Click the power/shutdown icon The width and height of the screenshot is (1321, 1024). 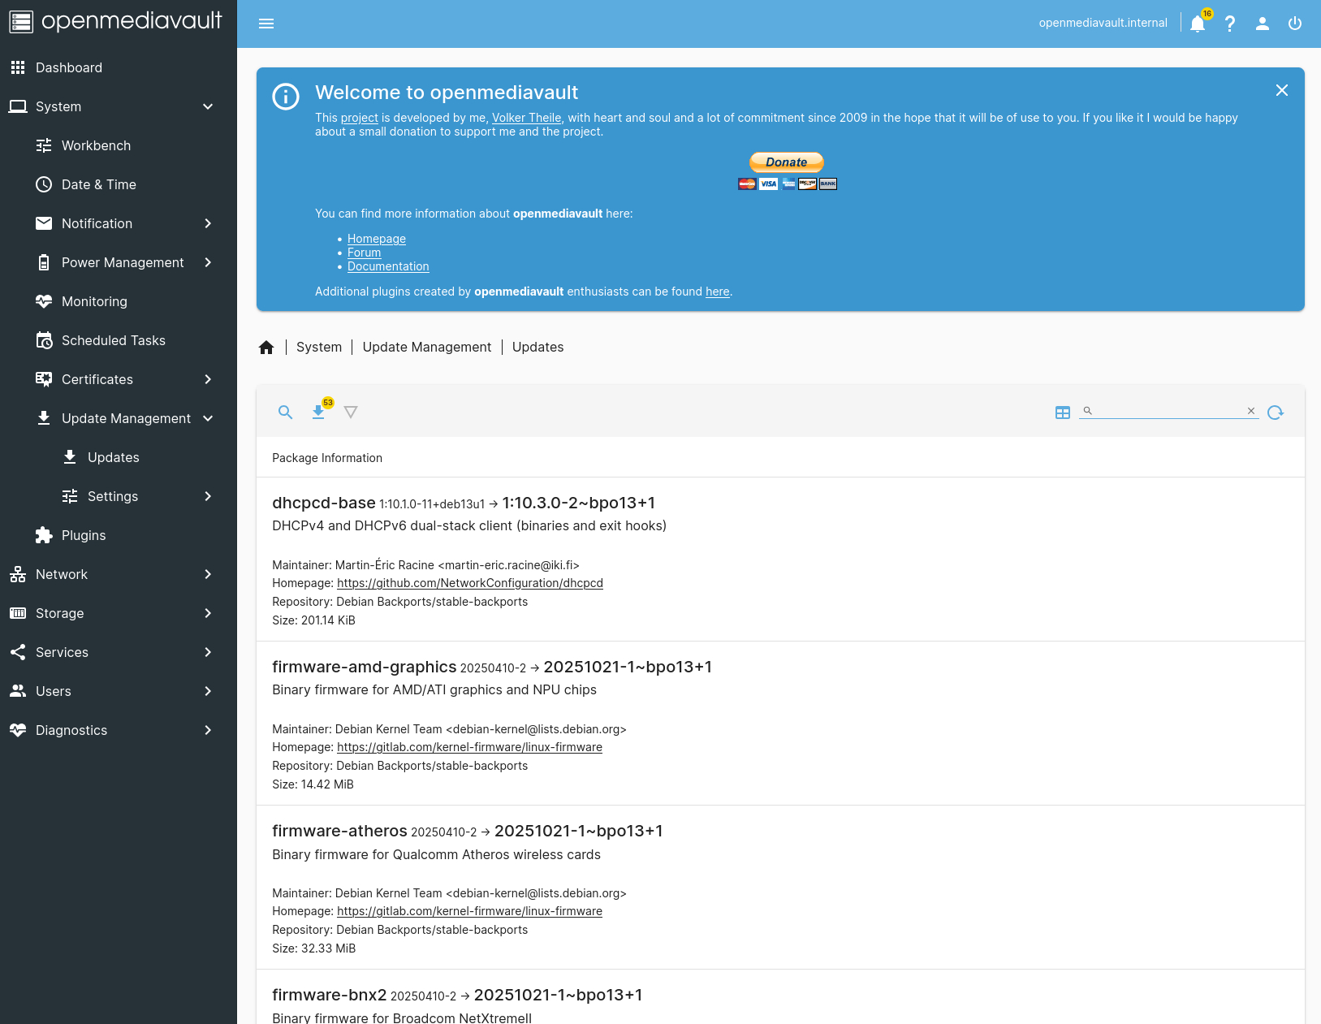point(1293,24)
